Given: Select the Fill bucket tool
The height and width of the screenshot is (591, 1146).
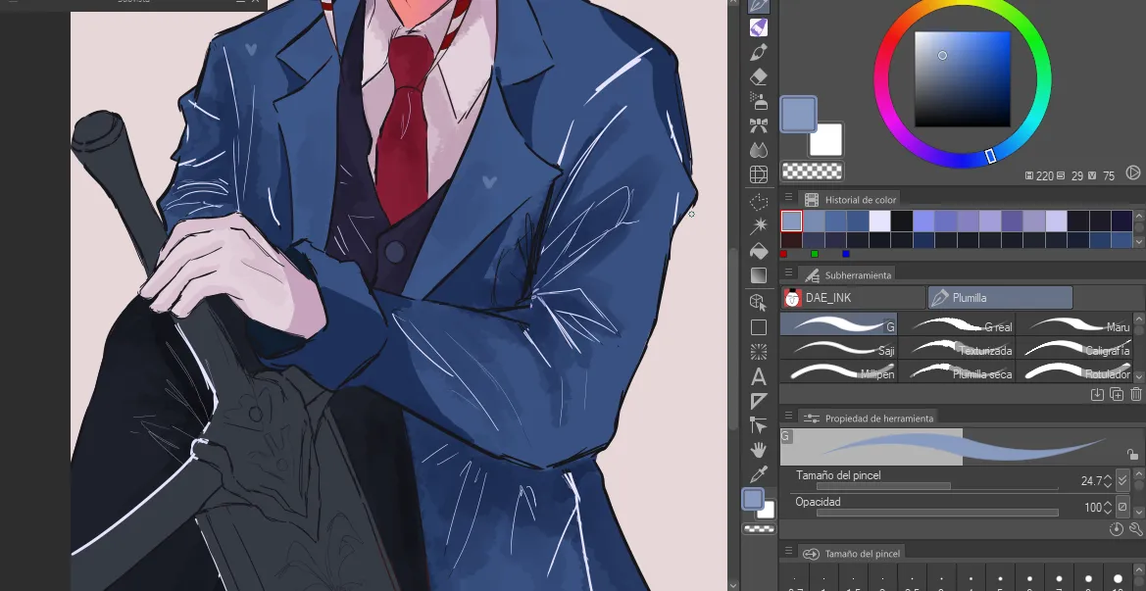Looking at the screenshot, I should (759, 251).
